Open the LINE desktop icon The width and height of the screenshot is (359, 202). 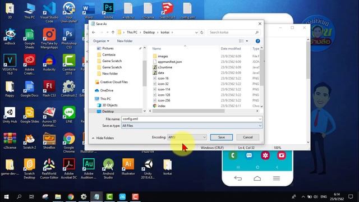pos(68,115)
